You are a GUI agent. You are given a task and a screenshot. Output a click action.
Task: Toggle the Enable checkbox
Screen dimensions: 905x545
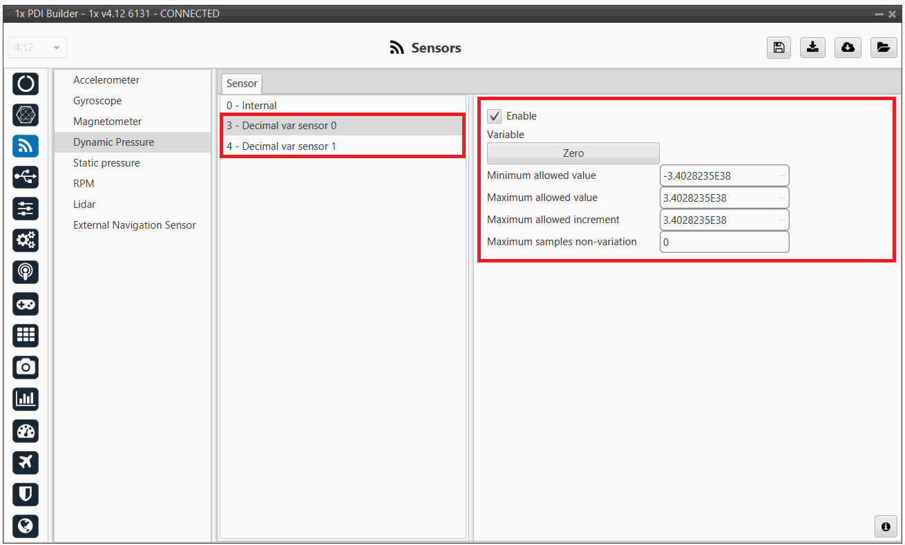click(x=495, y=116)
